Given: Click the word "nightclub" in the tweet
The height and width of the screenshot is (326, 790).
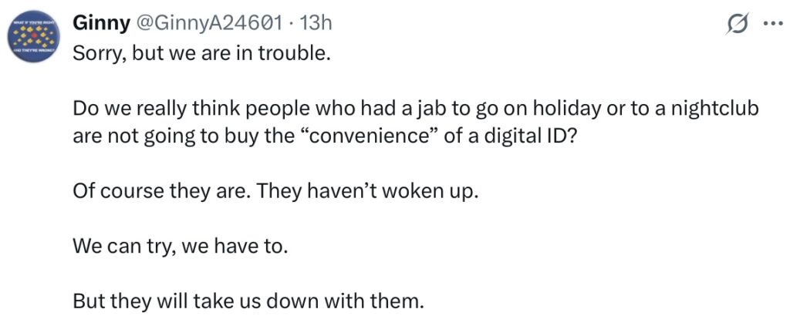Looking at the screenshot, I should click(x=713, y=110).
